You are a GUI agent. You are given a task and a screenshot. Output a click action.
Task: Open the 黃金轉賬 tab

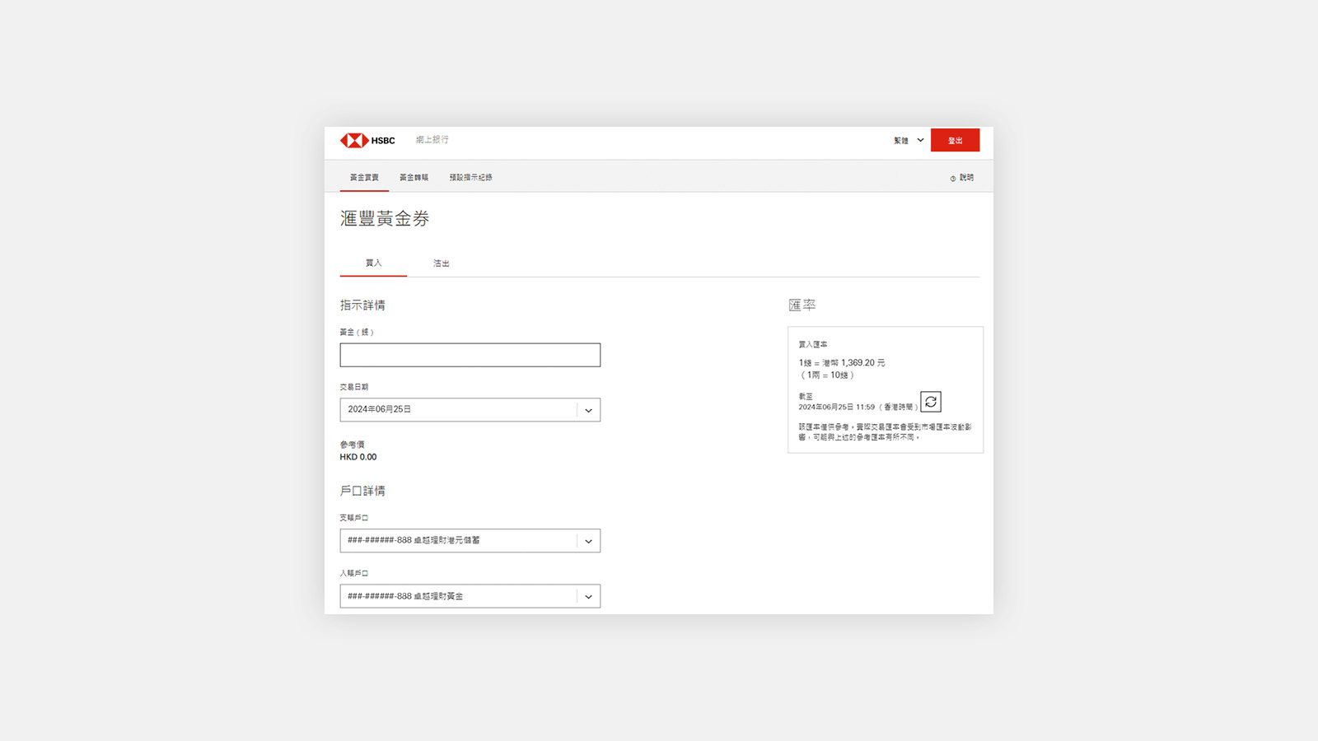(414, 178)
